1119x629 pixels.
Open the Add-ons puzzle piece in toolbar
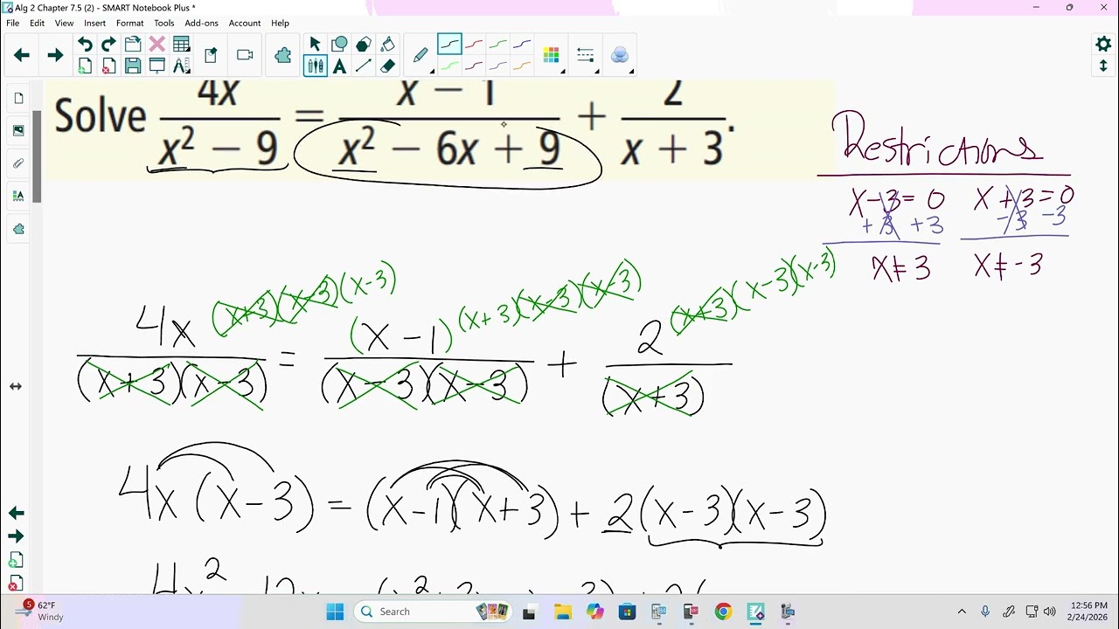282,55
